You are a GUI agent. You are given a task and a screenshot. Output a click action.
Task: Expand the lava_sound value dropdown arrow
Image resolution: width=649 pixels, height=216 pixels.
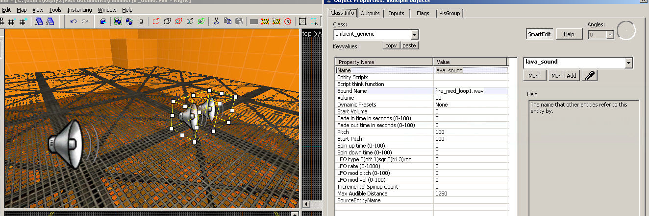(x=628, y=63)
